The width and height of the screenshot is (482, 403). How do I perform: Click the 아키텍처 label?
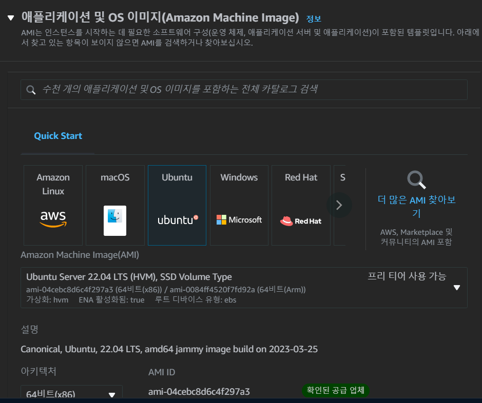click(x=38, y=371)
